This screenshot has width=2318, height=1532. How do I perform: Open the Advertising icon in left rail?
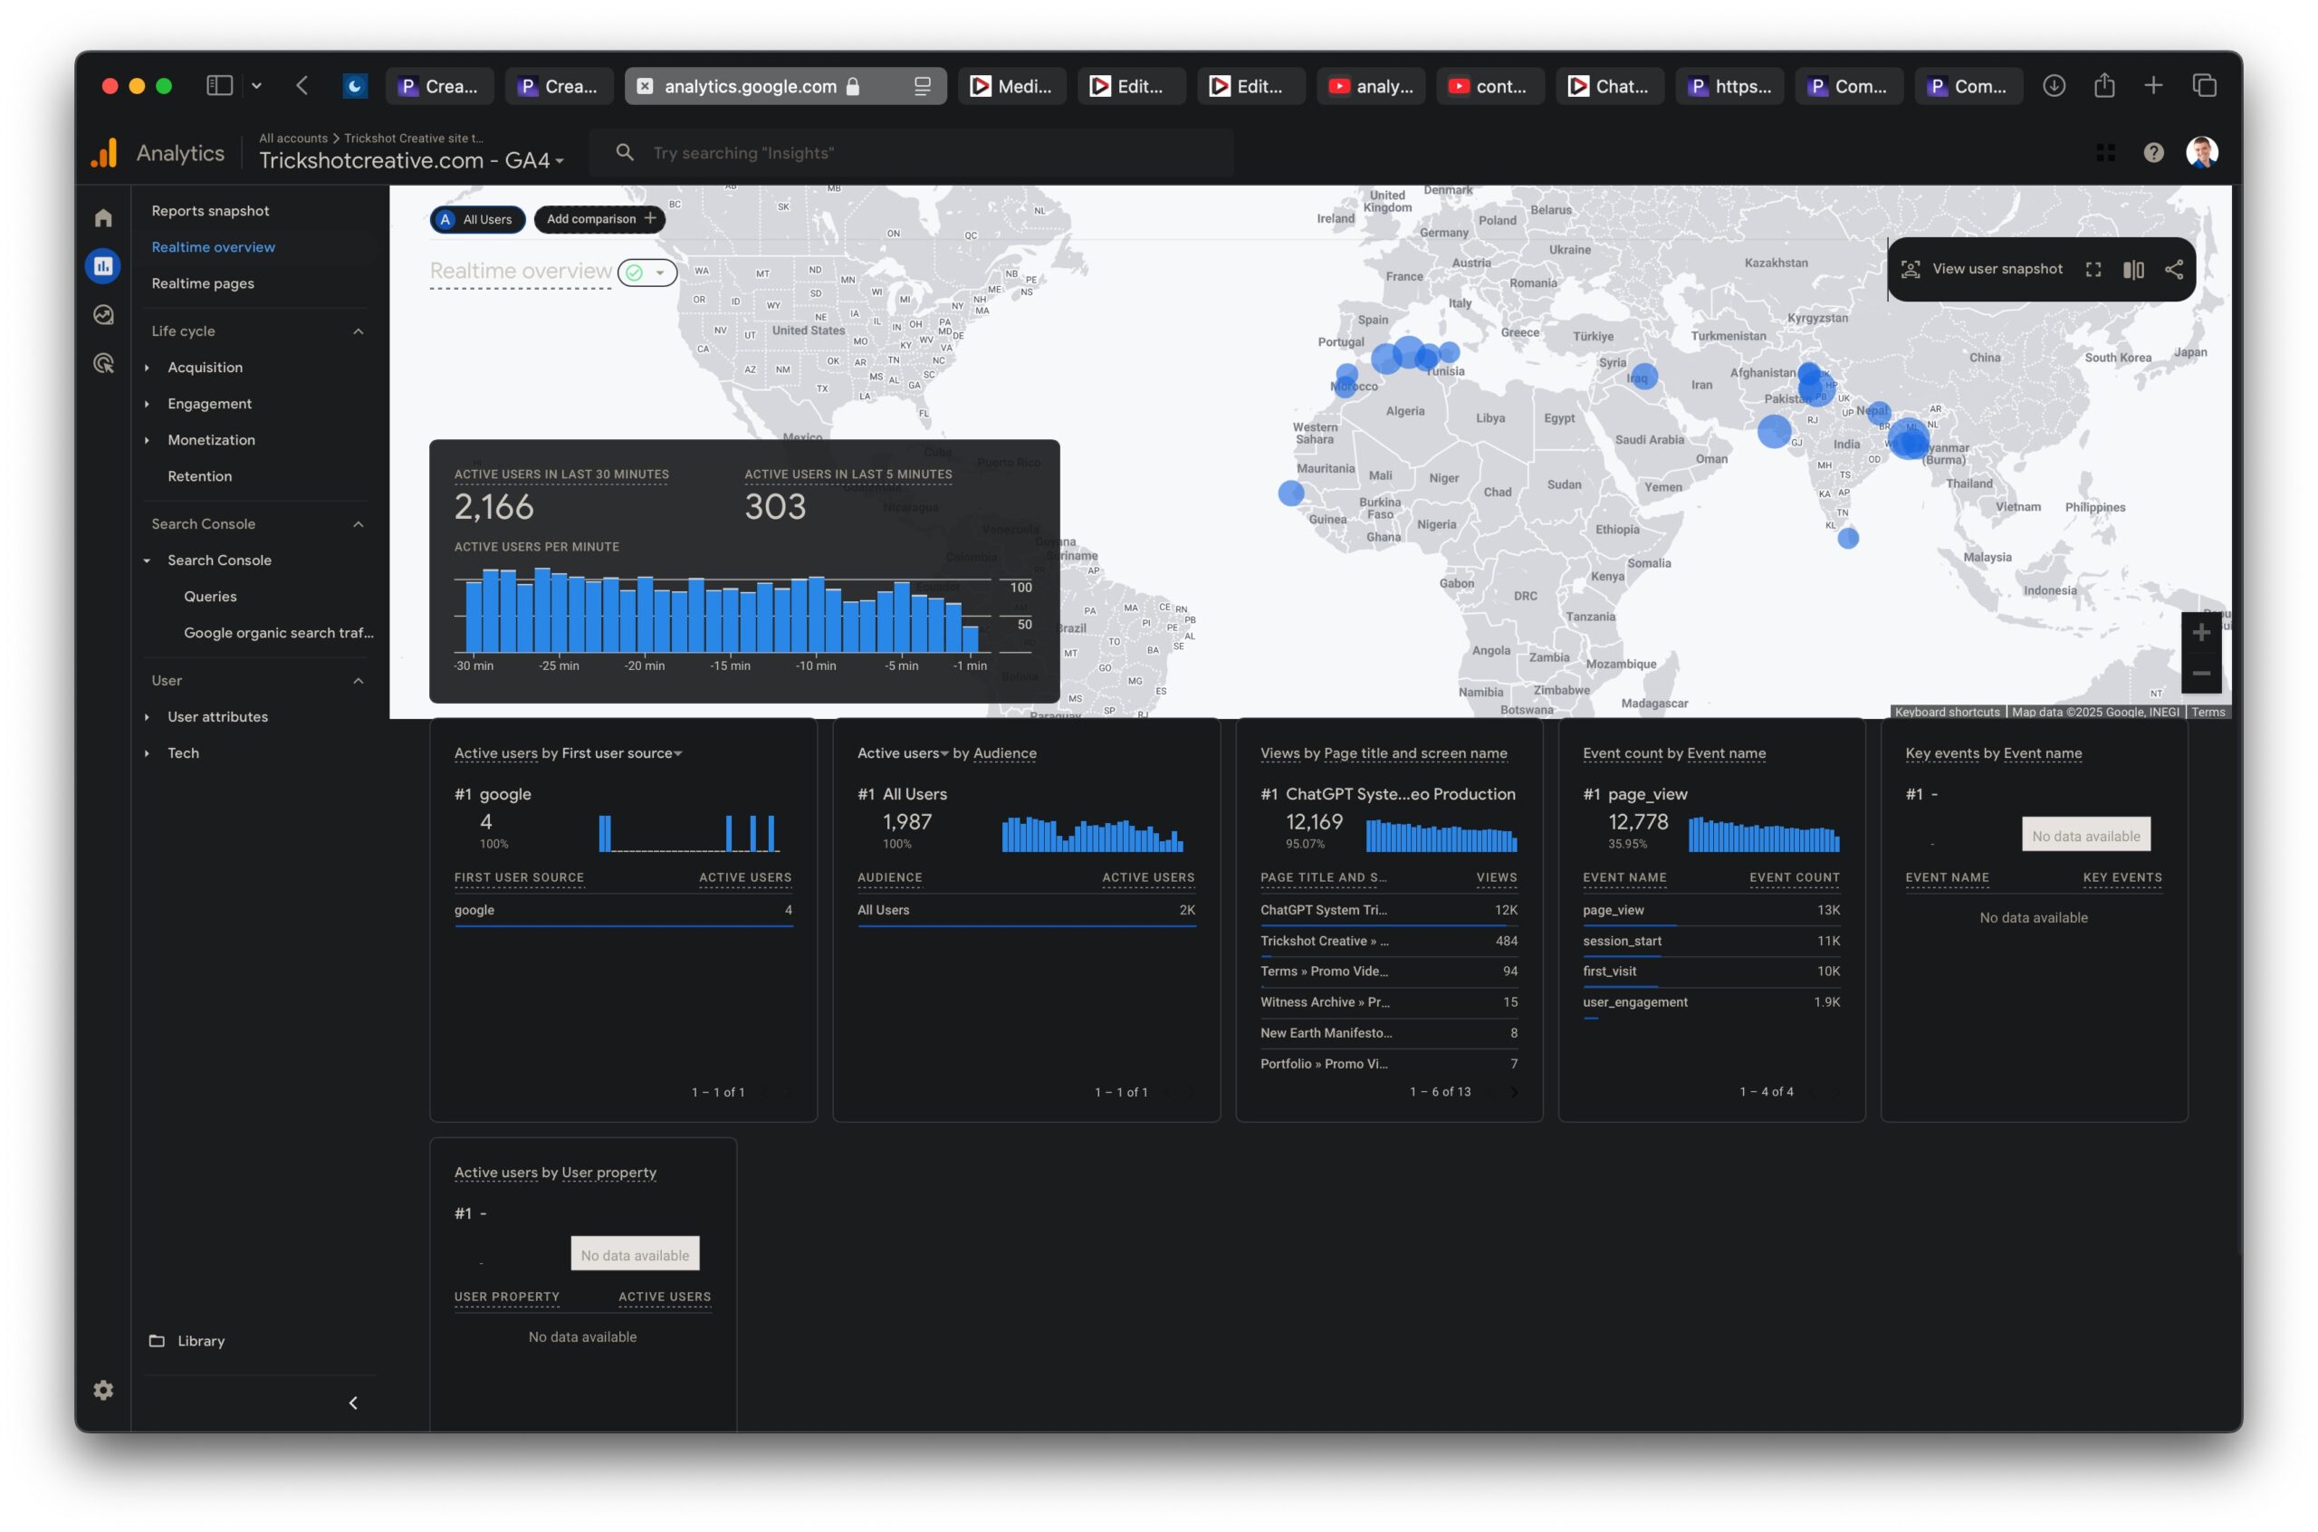coord(103,363)
